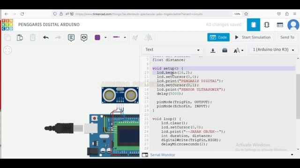Click the 'float distance;' code line
This screenshot has height=168, width=300.
point(169,60)
